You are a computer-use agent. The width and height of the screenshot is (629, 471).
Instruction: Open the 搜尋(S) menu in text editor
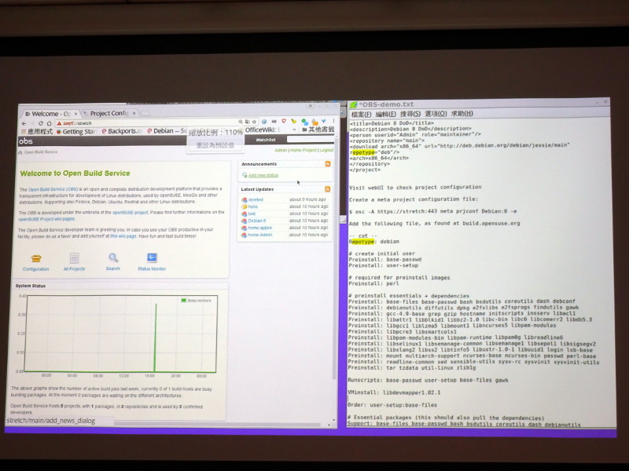pyautogui.click(x=410, y=114)
